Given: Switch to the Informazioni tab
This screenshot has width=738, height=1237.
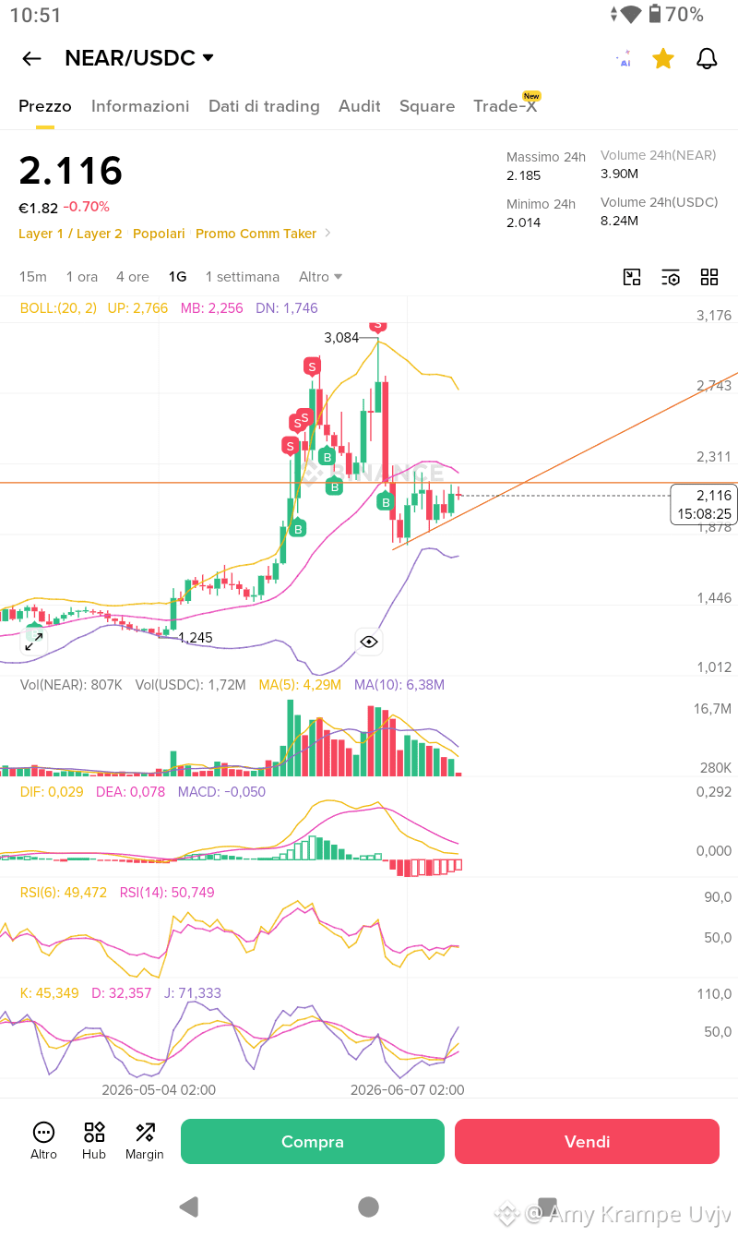Looking at the screenshot, I should [x=140, y=106].
